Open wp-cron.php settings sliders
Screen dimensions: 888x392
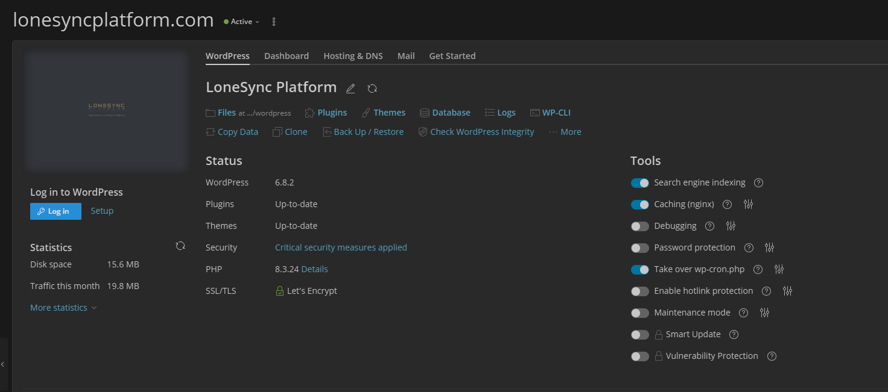click(x=779, y=269)
